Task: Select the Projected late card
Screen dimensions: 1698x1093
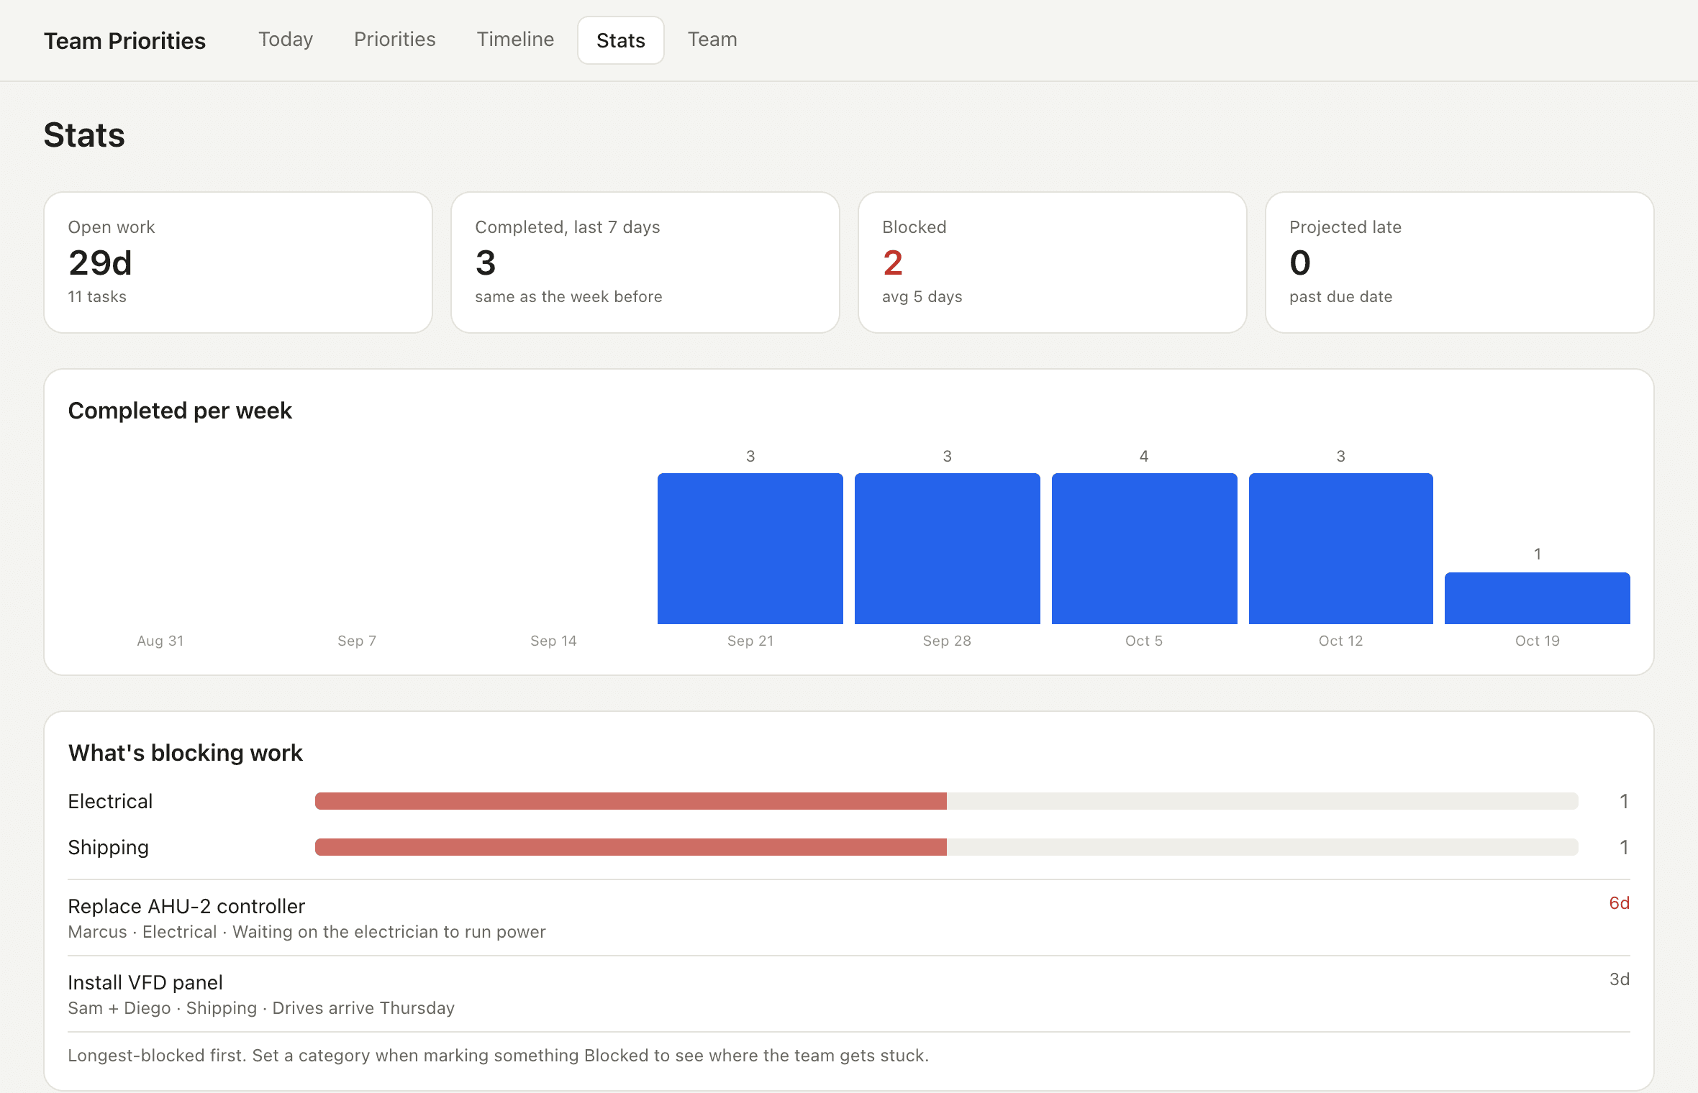Action: pyautogui.click(x=1460, y=262)
